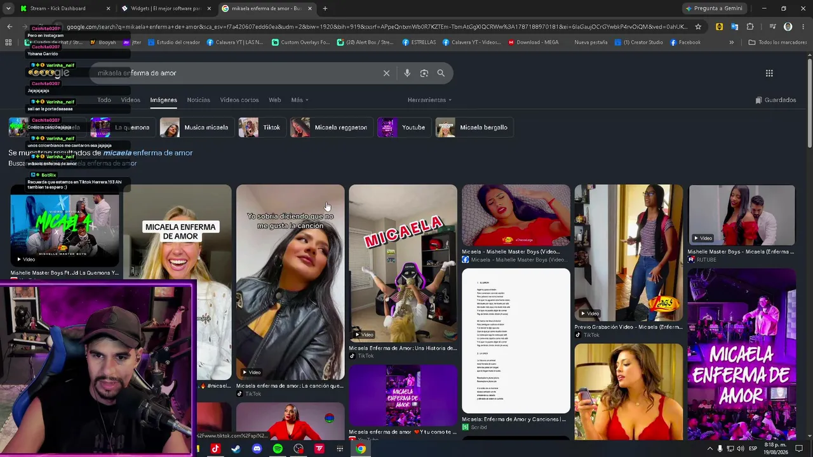Select the Videos cortos search filter
The width and height of the screenshot is (813, 457).
[239, 100]
